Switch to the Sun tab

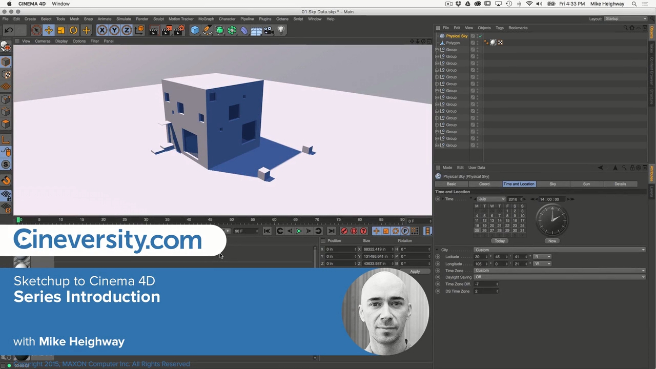[586, 184]
